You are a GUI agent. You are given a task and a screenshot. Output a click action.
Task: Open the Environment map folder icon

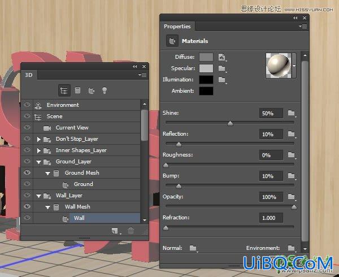(292, 248)
